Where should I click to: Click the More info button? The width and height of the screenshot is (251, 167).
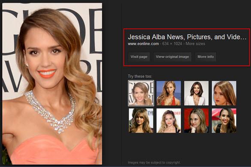coord(206,57)
